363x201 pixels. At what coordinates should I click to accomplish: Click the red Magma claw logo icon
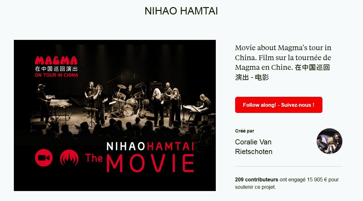[x=69, y=158]
